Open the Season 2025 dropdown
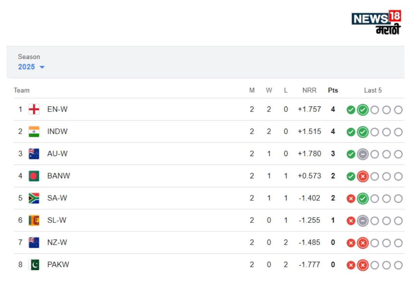Image resolution: width=411 pixels, height=308 pixels. pyautogui.click(x=31, y=67)
